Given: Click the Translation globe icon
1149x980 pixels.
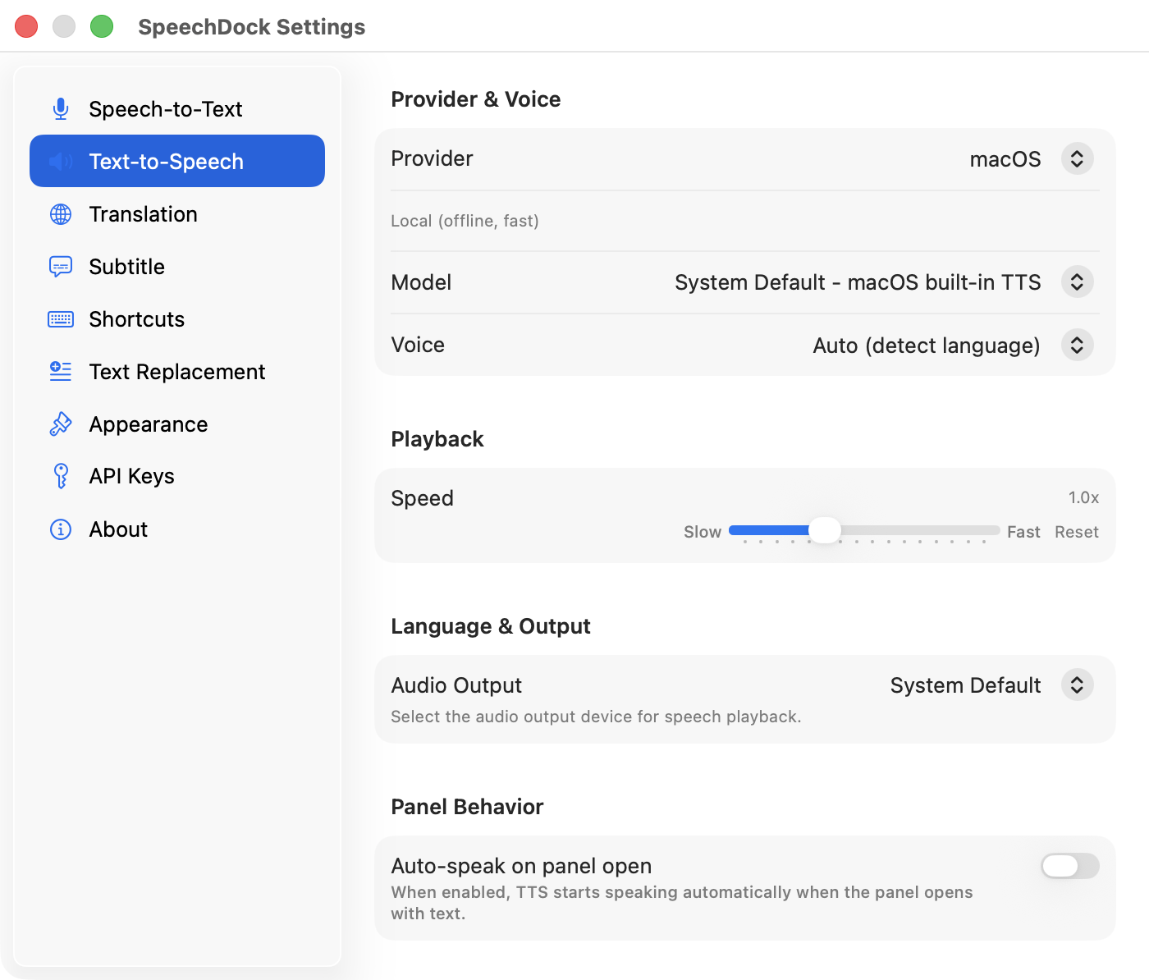Looking at the screenshot, I should pos(60,214).
